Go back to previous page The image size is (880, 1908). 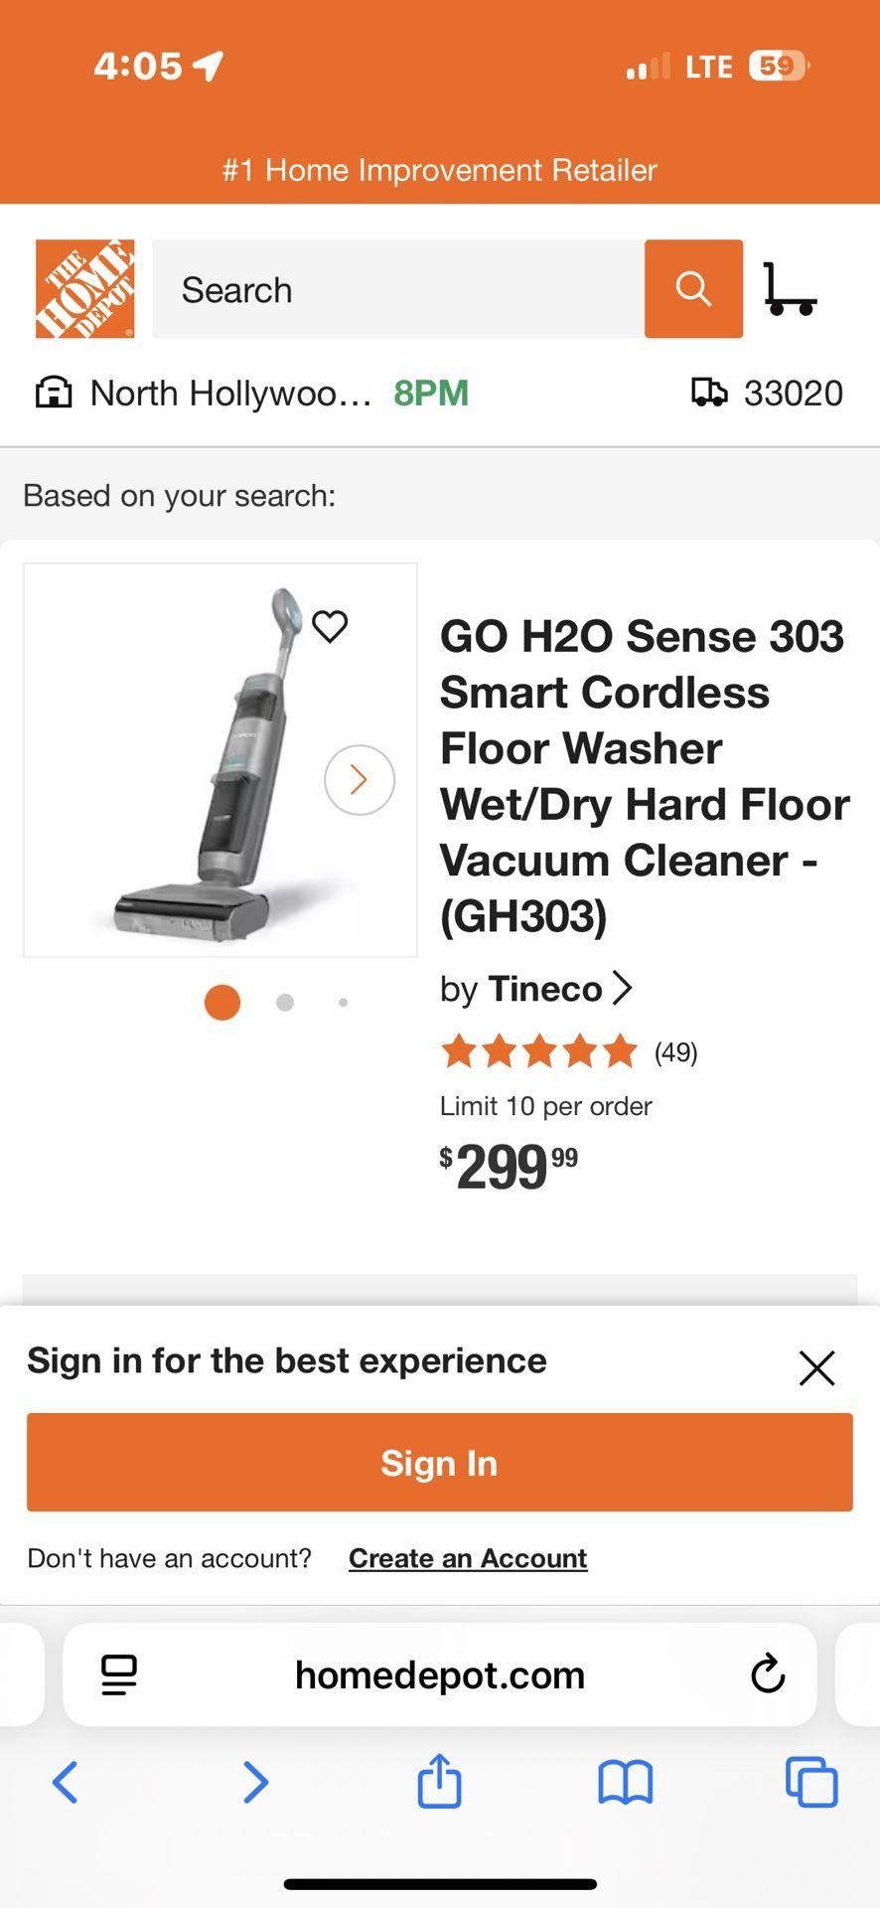[66, 1782]
